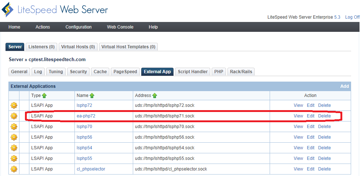Image resolution: width=361 pixels, height=176 pixels.
Task: Edit the lsphp55 application
Action: [311, 158]
